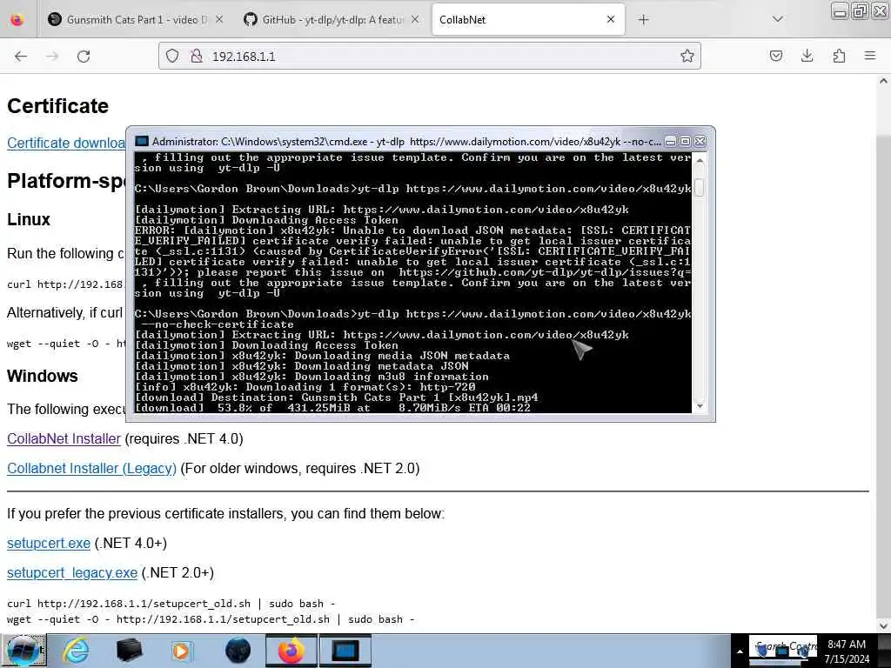This screenshot has width=891, height=668.
Task: Click the browser page scroll up arrow
Action: (883, 81)
